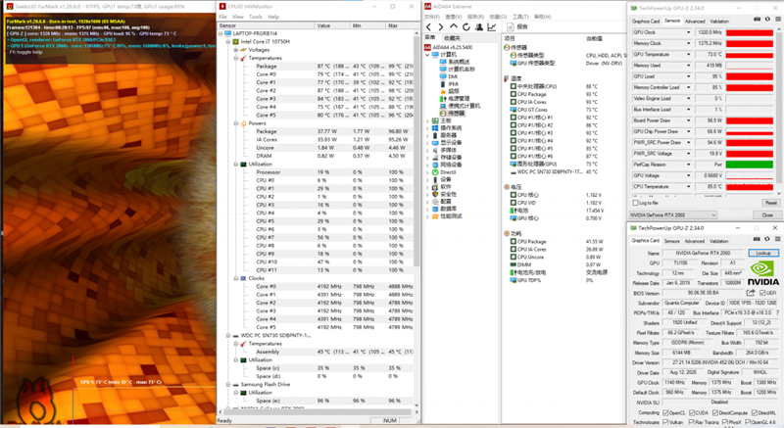
Task: Open PerfCap Reason sensor dropdown
Action: click(x=689, y=165)
